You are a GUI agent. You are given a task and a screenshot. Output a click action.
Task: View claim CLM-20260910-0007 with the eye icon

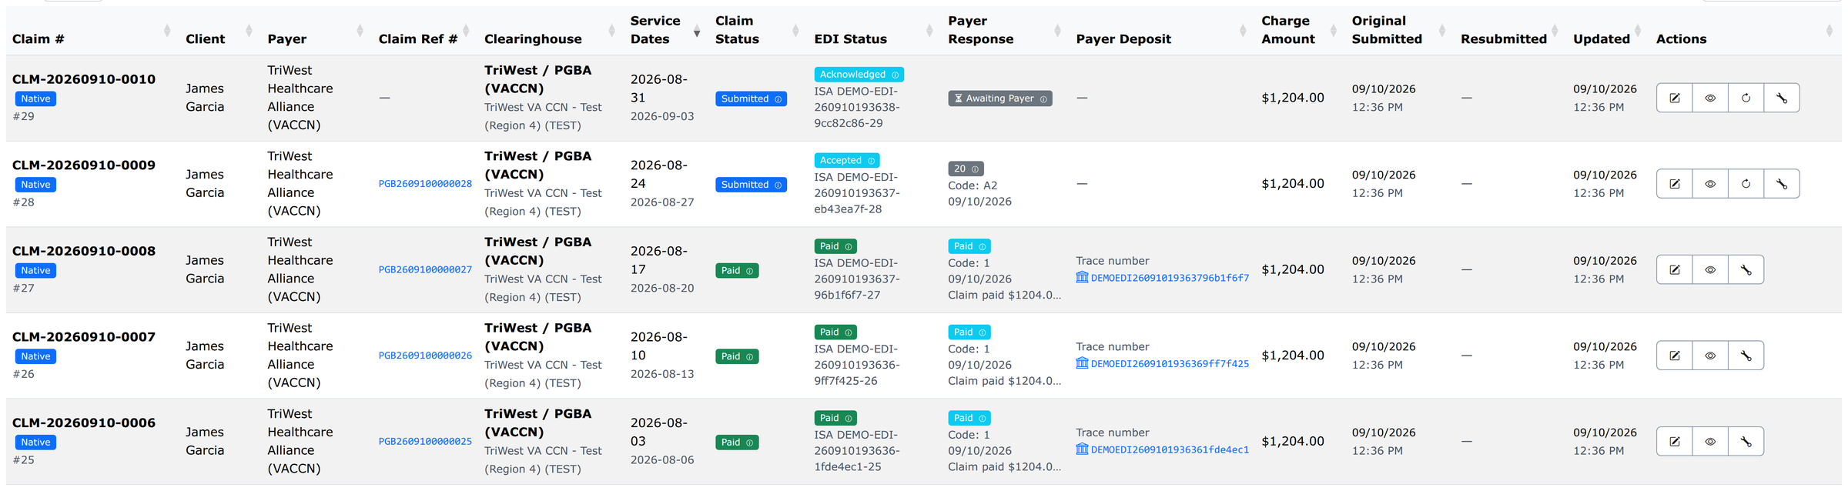(x=1710, y=356)
